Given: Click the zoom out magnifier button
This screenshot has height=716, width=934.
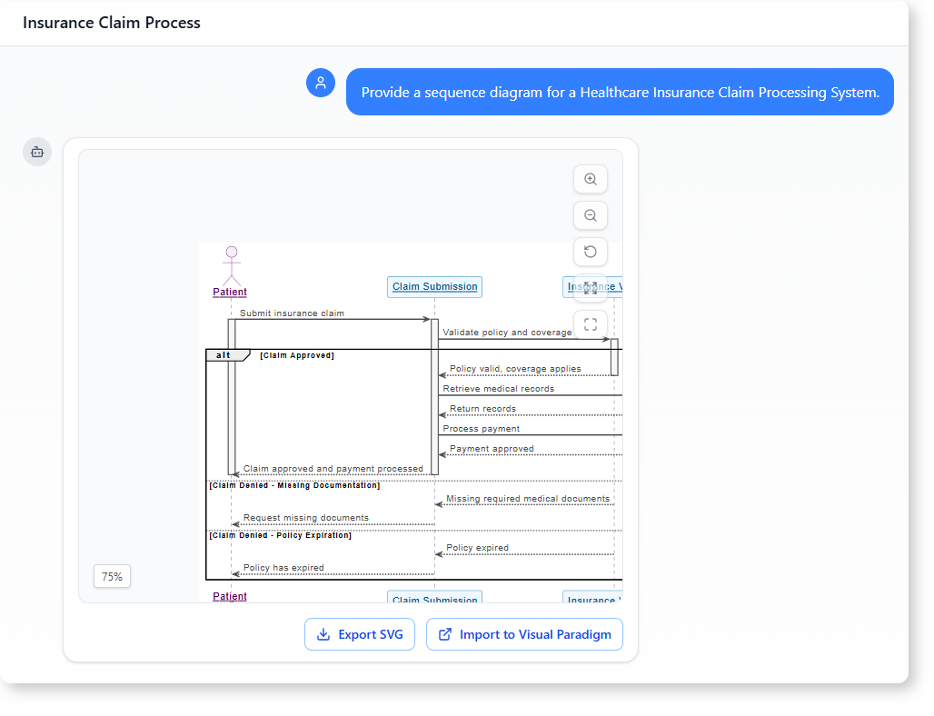Looking at the screenshot, I should pyautogui.click(x=591, y=215).
